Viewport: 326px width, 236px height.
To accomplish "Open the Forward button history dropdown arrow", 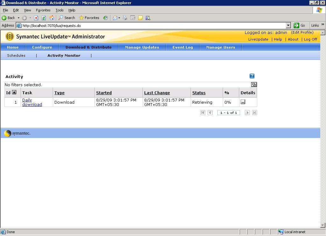I will tap(30, 18).
